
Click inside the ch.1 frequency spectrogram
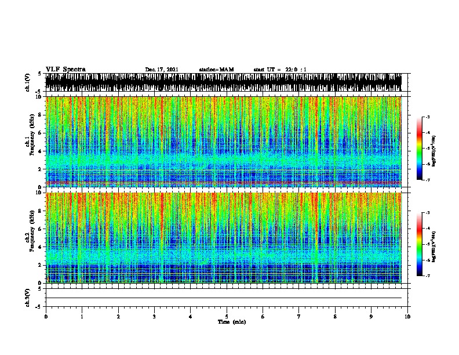[223, 142]
